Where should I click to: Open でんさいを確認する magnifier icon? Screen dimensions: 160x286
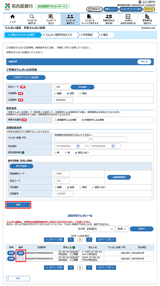pyautogui.click(x=32, y=17)
